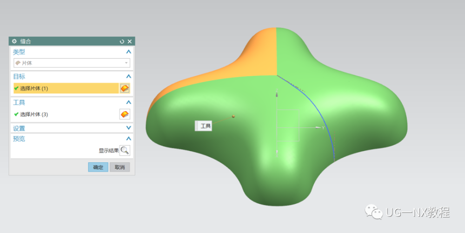
Task: Click the small point handle near 工具 tag
Action: click(234, 116)
